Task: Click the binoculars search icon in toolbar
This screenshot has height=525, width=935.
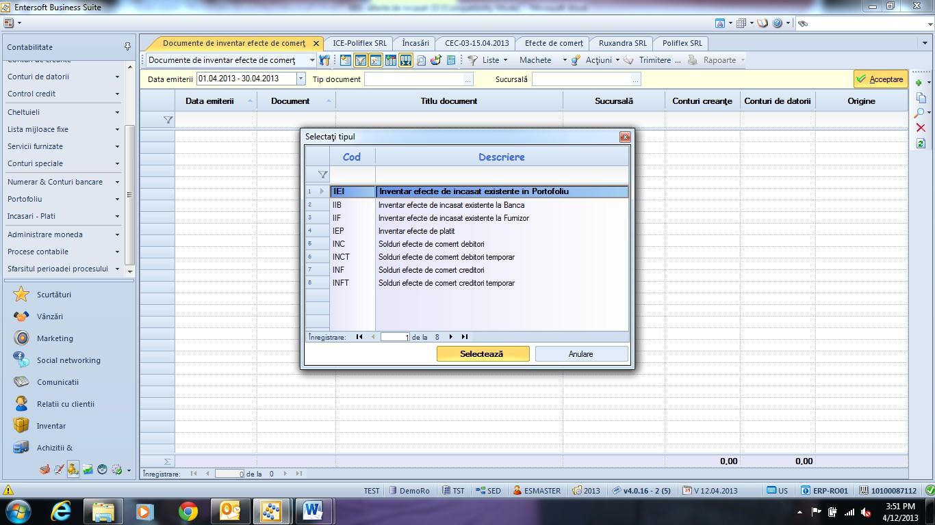Action: (324, 60)
